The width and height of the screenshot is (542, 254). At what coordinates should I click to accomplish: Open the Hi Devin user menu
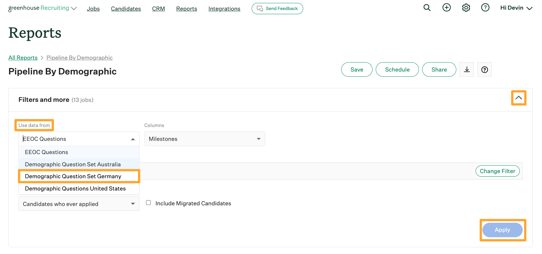[x=516, y=8]
